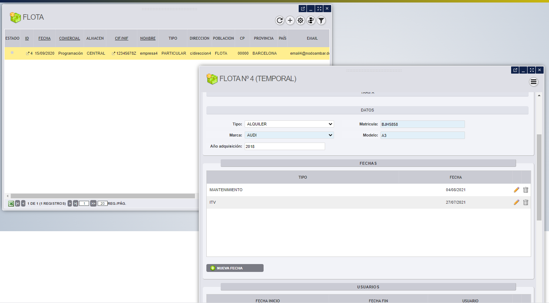Go to first page of records

(18, 203)
